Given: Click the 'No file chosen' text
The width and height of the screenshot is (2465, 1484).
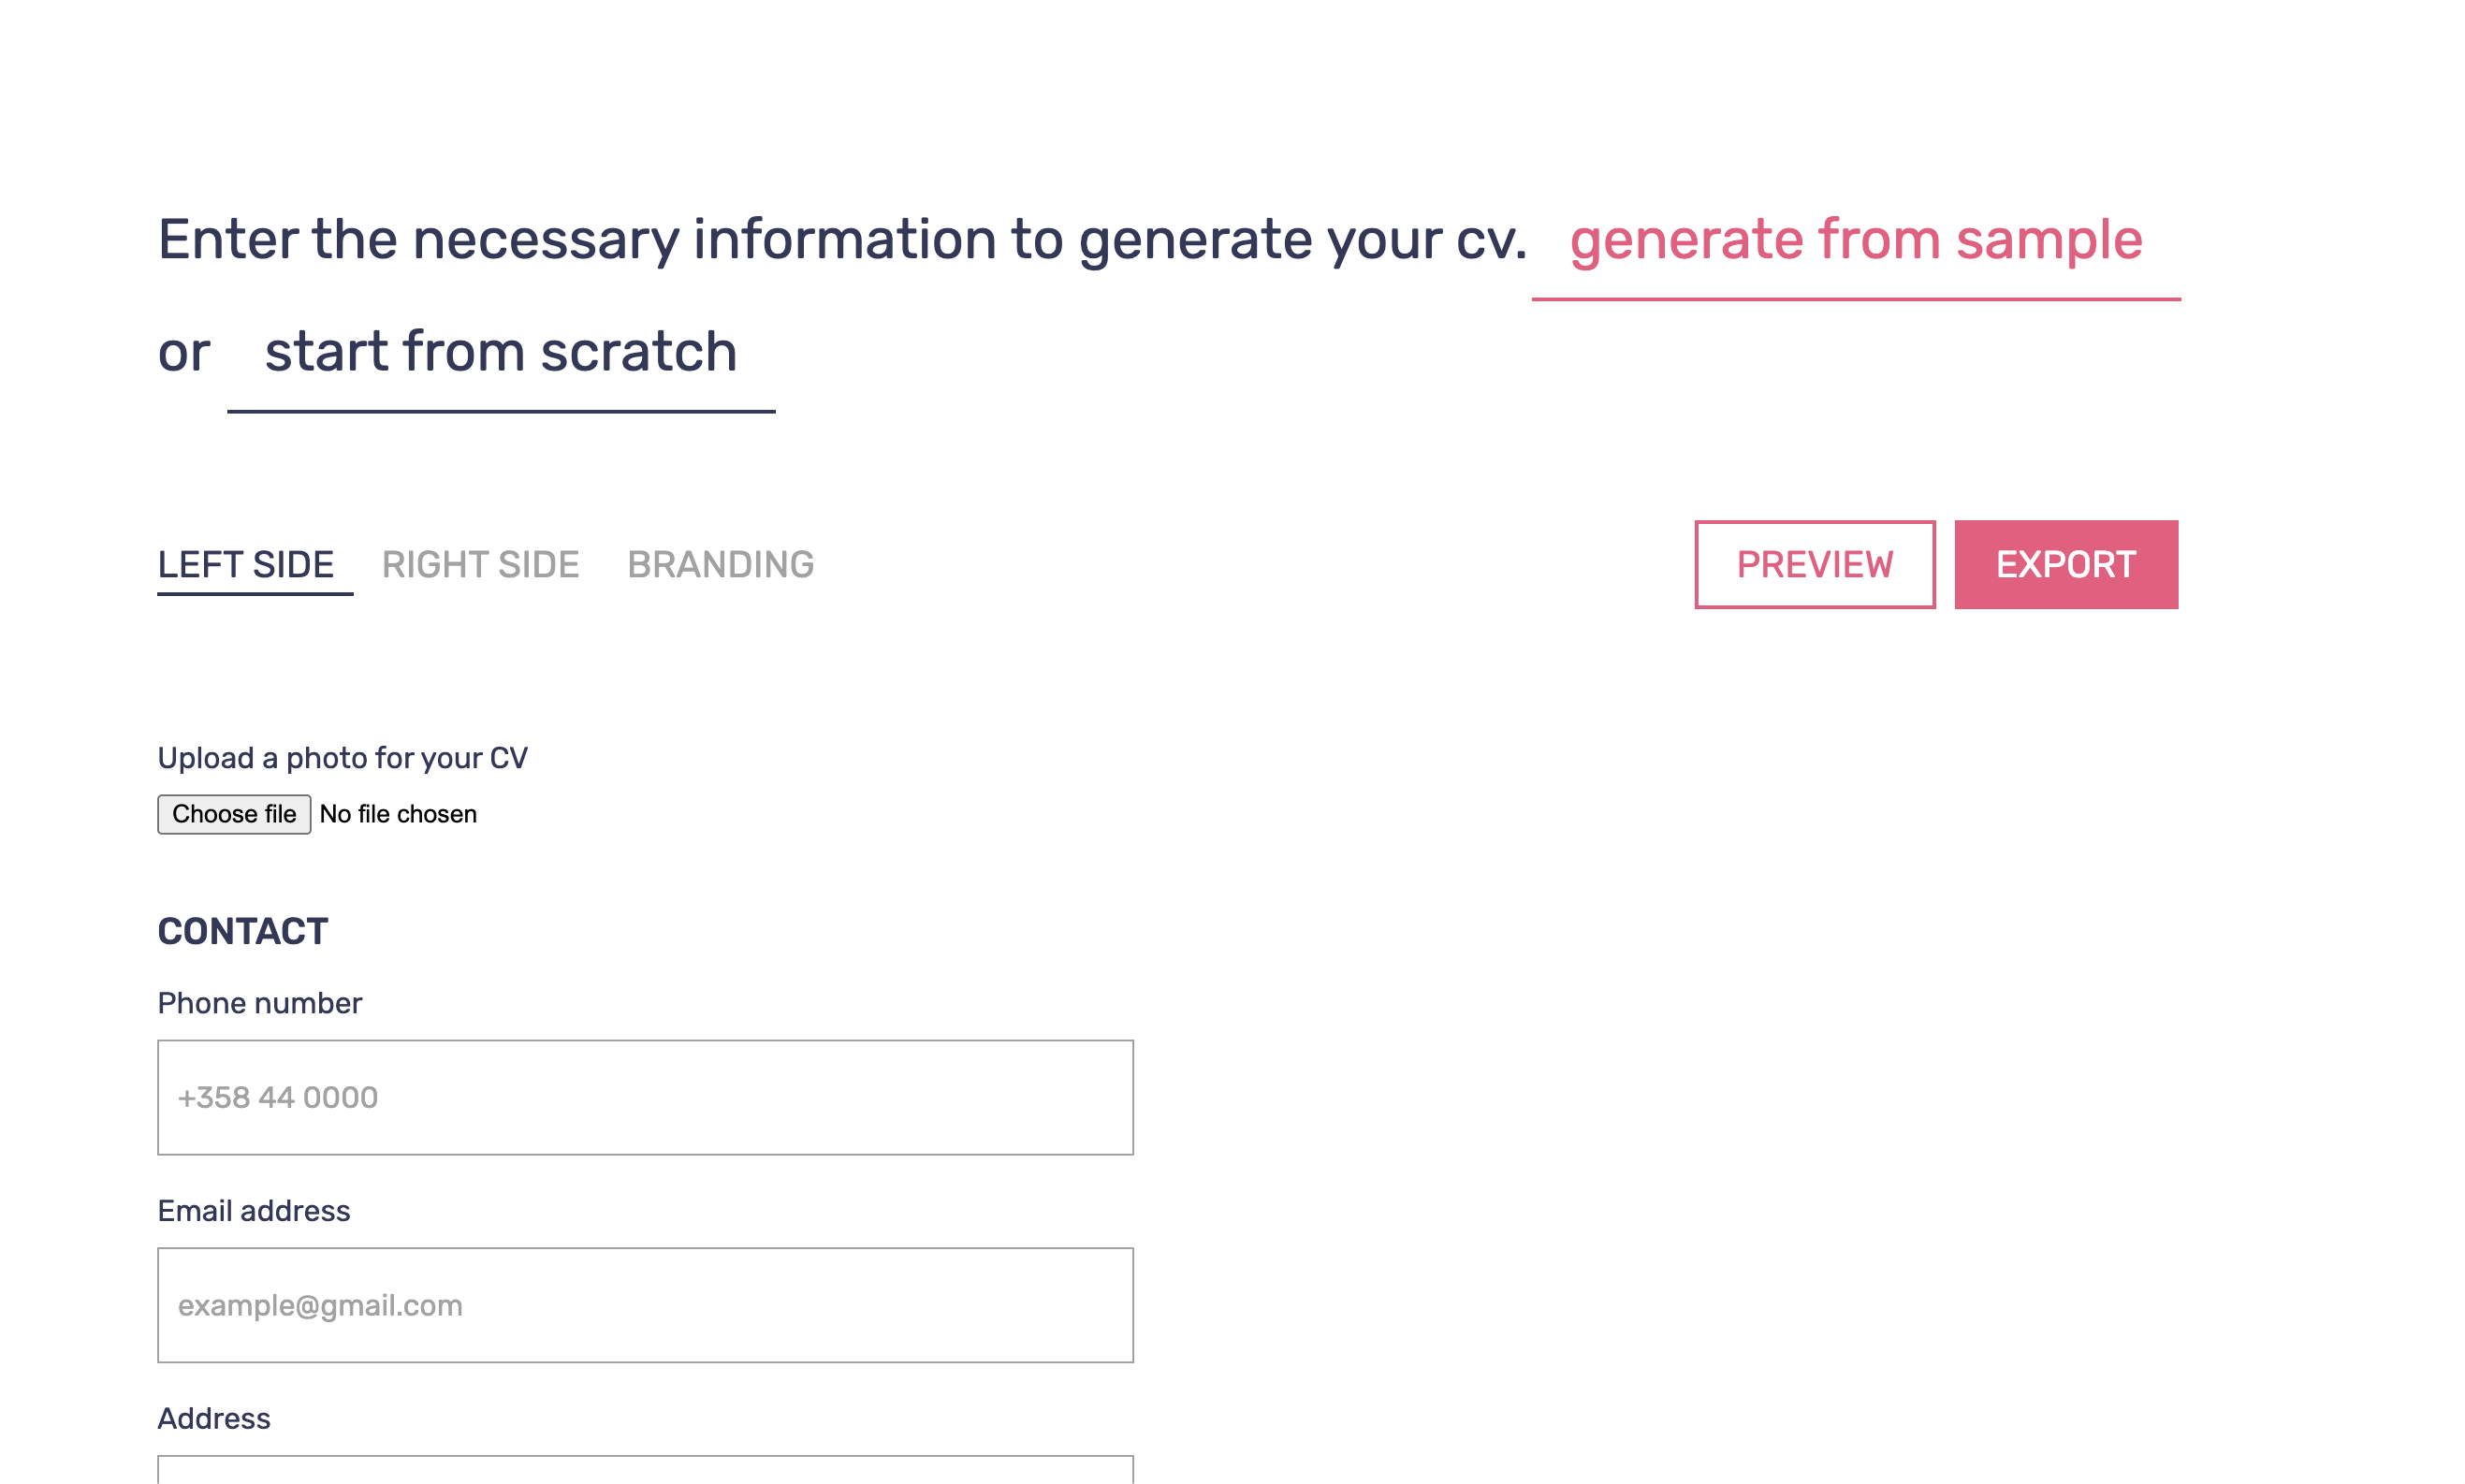Looking at the screenshot, I should click(398, 814).
